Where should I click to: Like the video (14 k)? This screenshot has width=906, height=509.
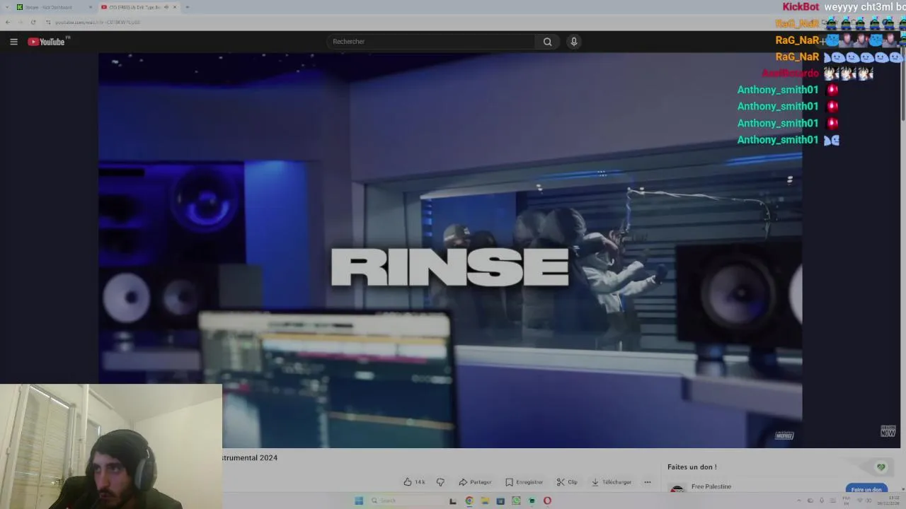click(x=414, y=482)
